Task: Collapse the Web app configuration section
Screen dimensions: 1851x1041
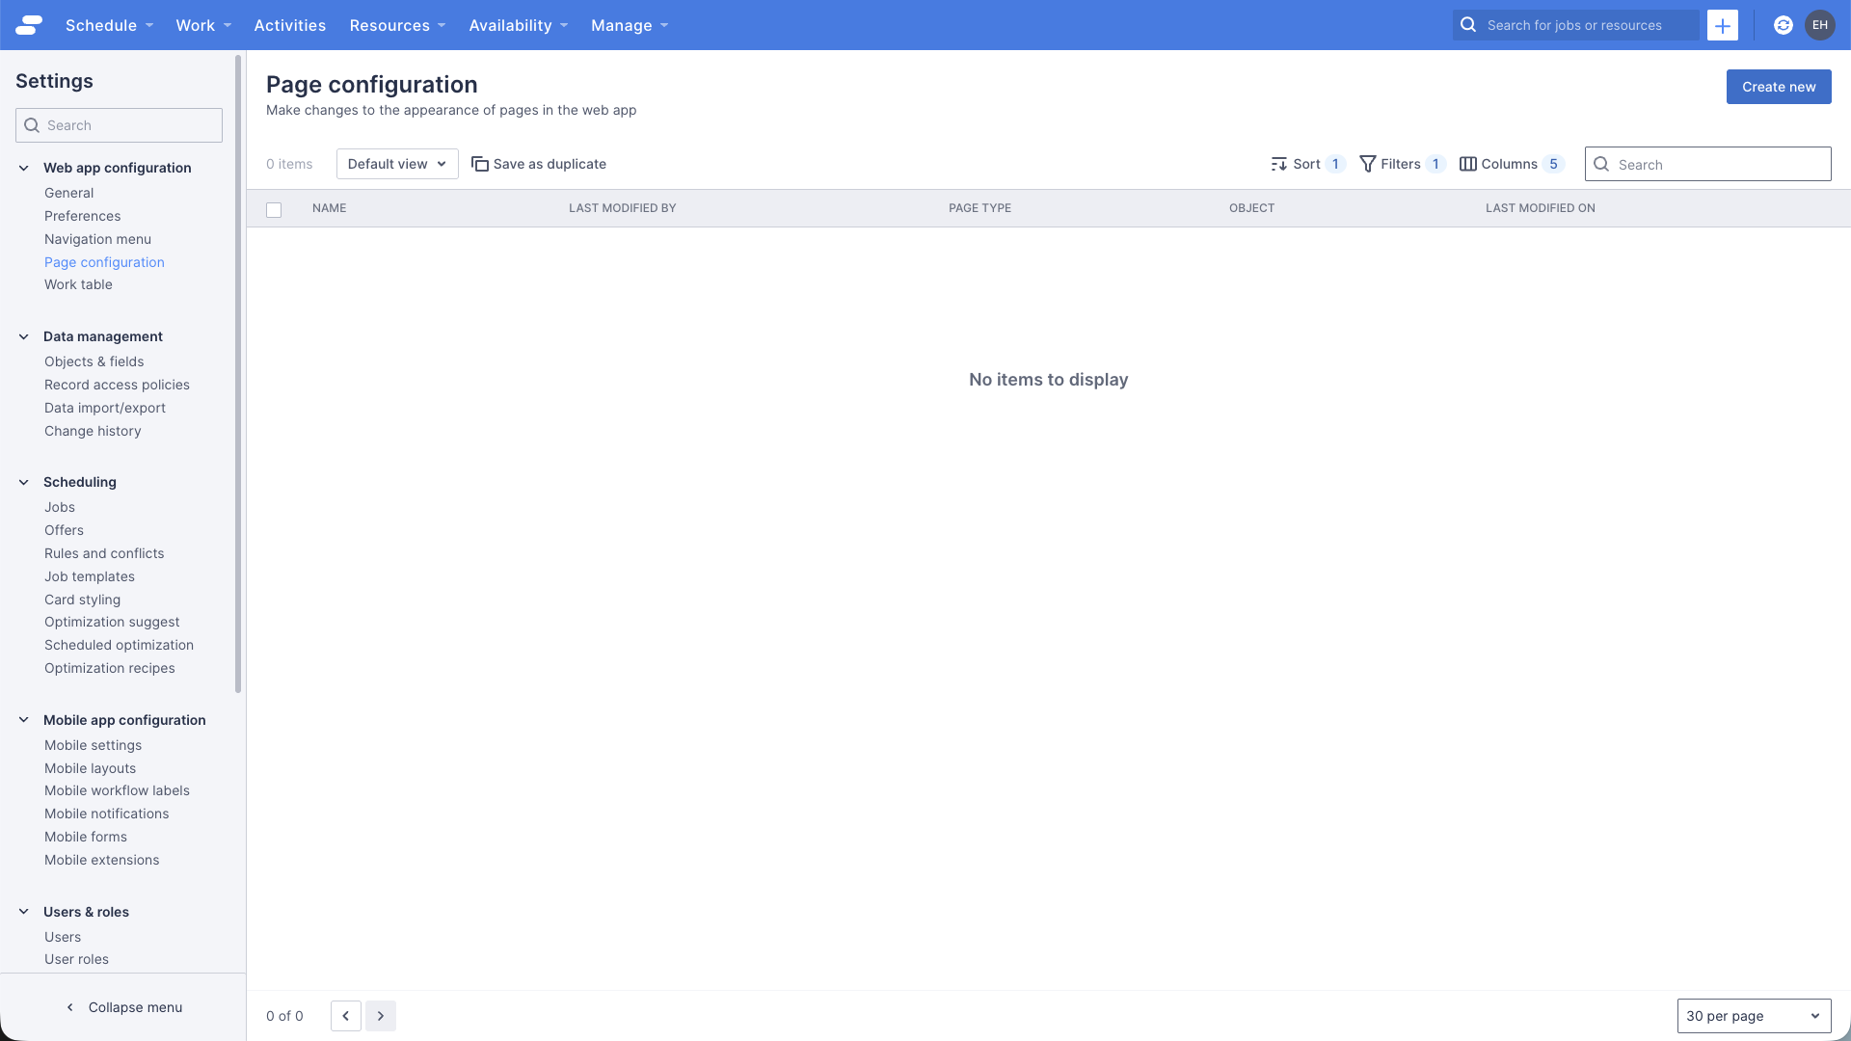Action: (x=23, y=167)
